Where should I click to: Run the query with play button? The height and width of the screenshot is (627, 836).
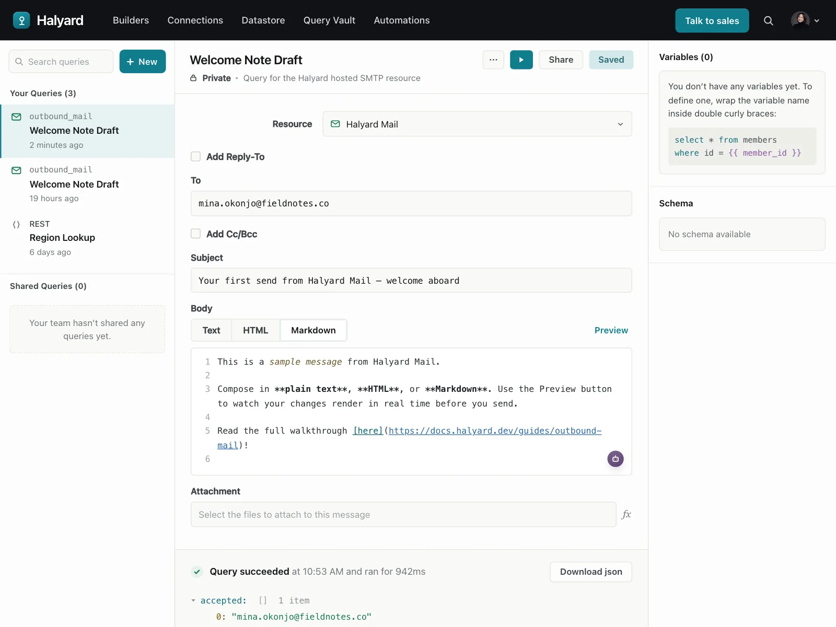tap(521, 60)
